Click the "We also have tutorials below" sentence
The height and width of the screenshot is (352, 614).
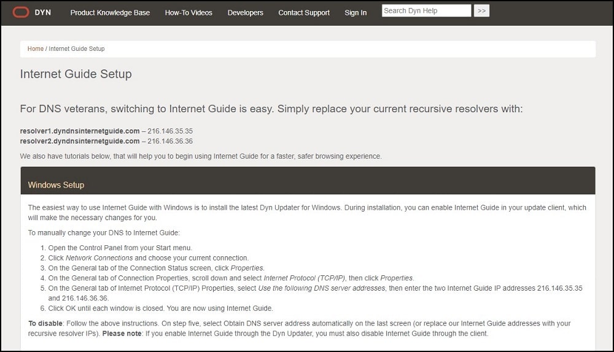pyautogui.click(x=201, y=156)
